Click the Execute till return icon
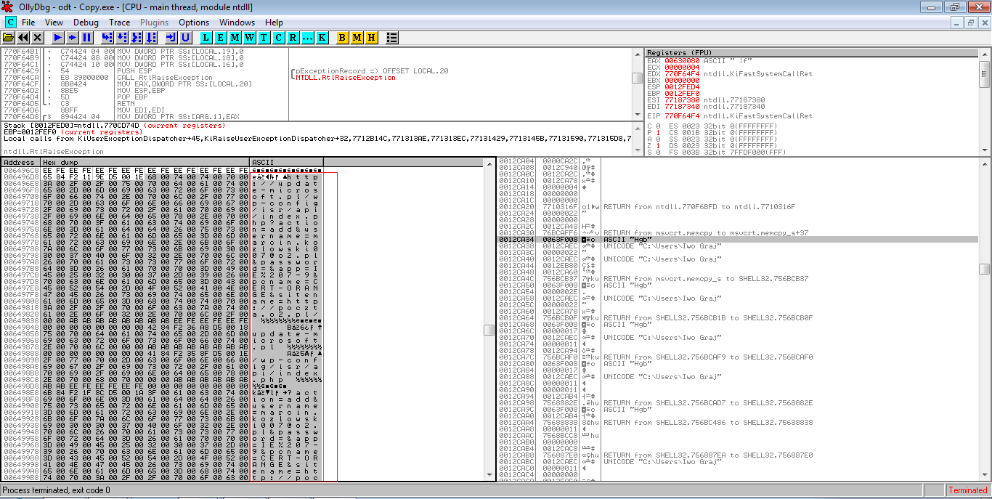Viewport: 992px width, 499px height. 171,37
